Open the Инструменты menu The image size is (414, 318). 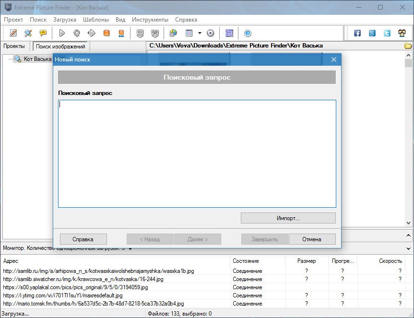(x=150, y=20)
